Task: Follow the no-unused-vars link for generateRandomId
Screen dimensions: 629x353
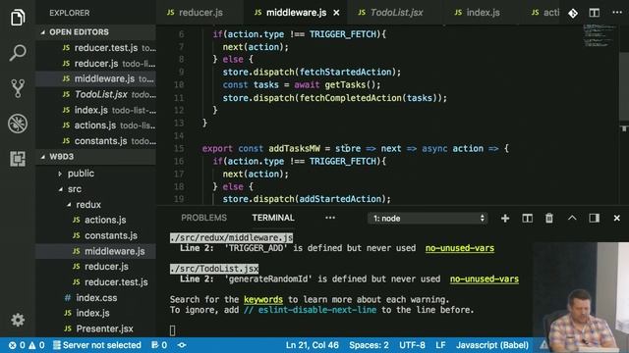Action: pyautogui.click(x=485, y=278)
